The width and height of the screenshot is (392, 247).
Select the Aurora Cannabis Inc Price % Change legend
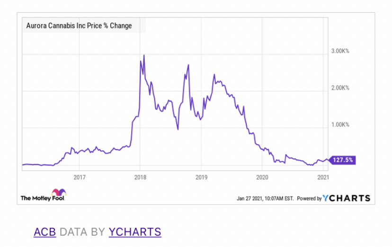click(80, 26)
